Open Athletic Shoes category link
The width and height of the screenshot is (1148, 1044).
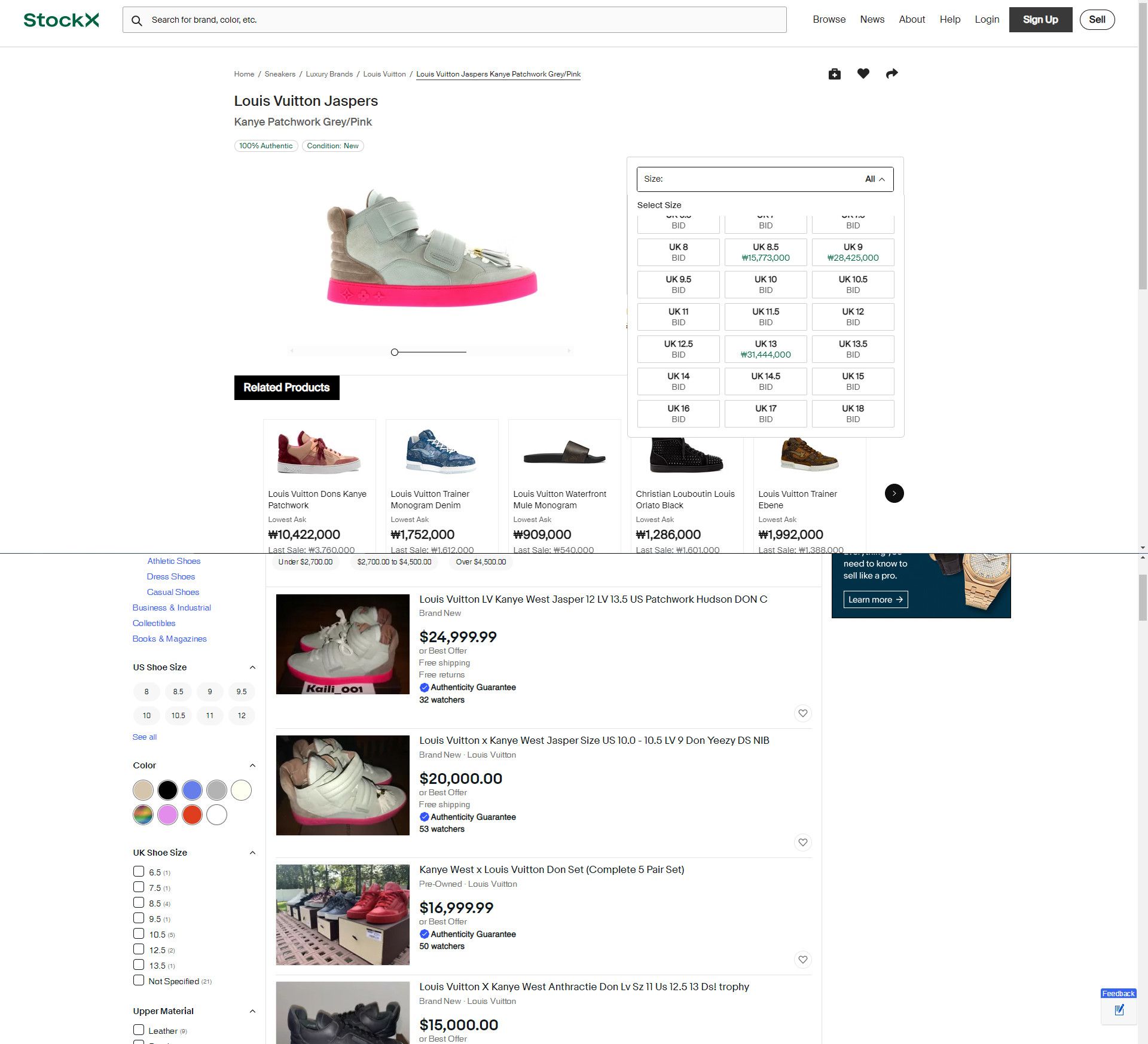174,561
